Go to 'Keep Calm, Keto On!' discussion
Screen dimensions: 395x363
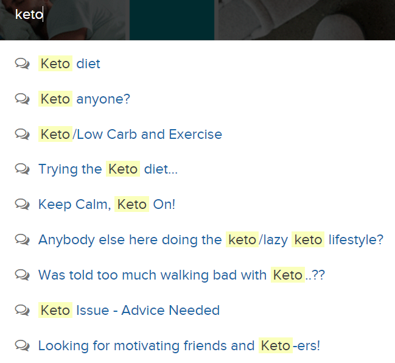(x=107, y=204)
